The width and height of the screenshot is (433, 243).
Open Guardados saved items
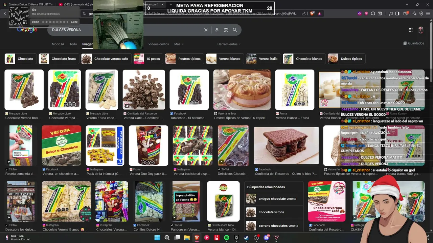[x=413, y=44]
